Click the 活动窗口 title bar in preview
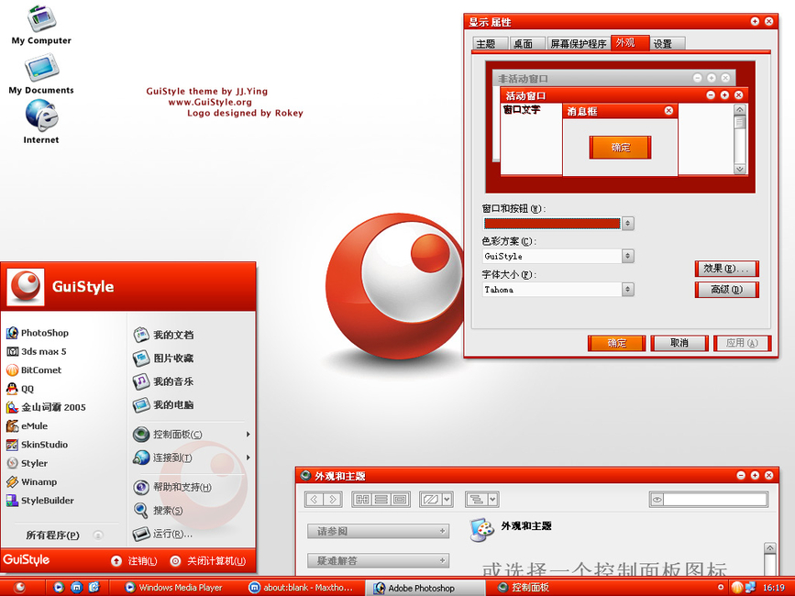The image size is (795, 596). [x=624, y=95]
